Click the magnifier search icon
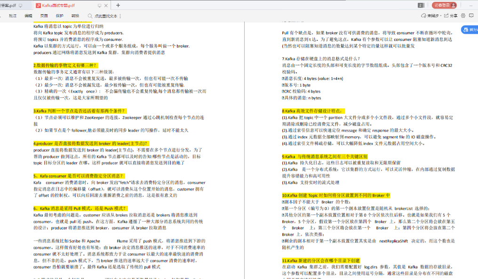 [x=90, y=16]
